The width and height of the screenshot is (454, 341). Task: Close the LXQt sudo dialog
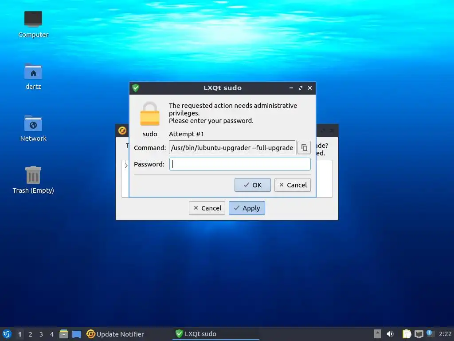pos(309,88)
